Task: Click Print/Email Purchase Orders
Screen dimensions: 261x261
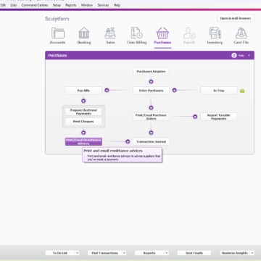Action: pos(151,117)
